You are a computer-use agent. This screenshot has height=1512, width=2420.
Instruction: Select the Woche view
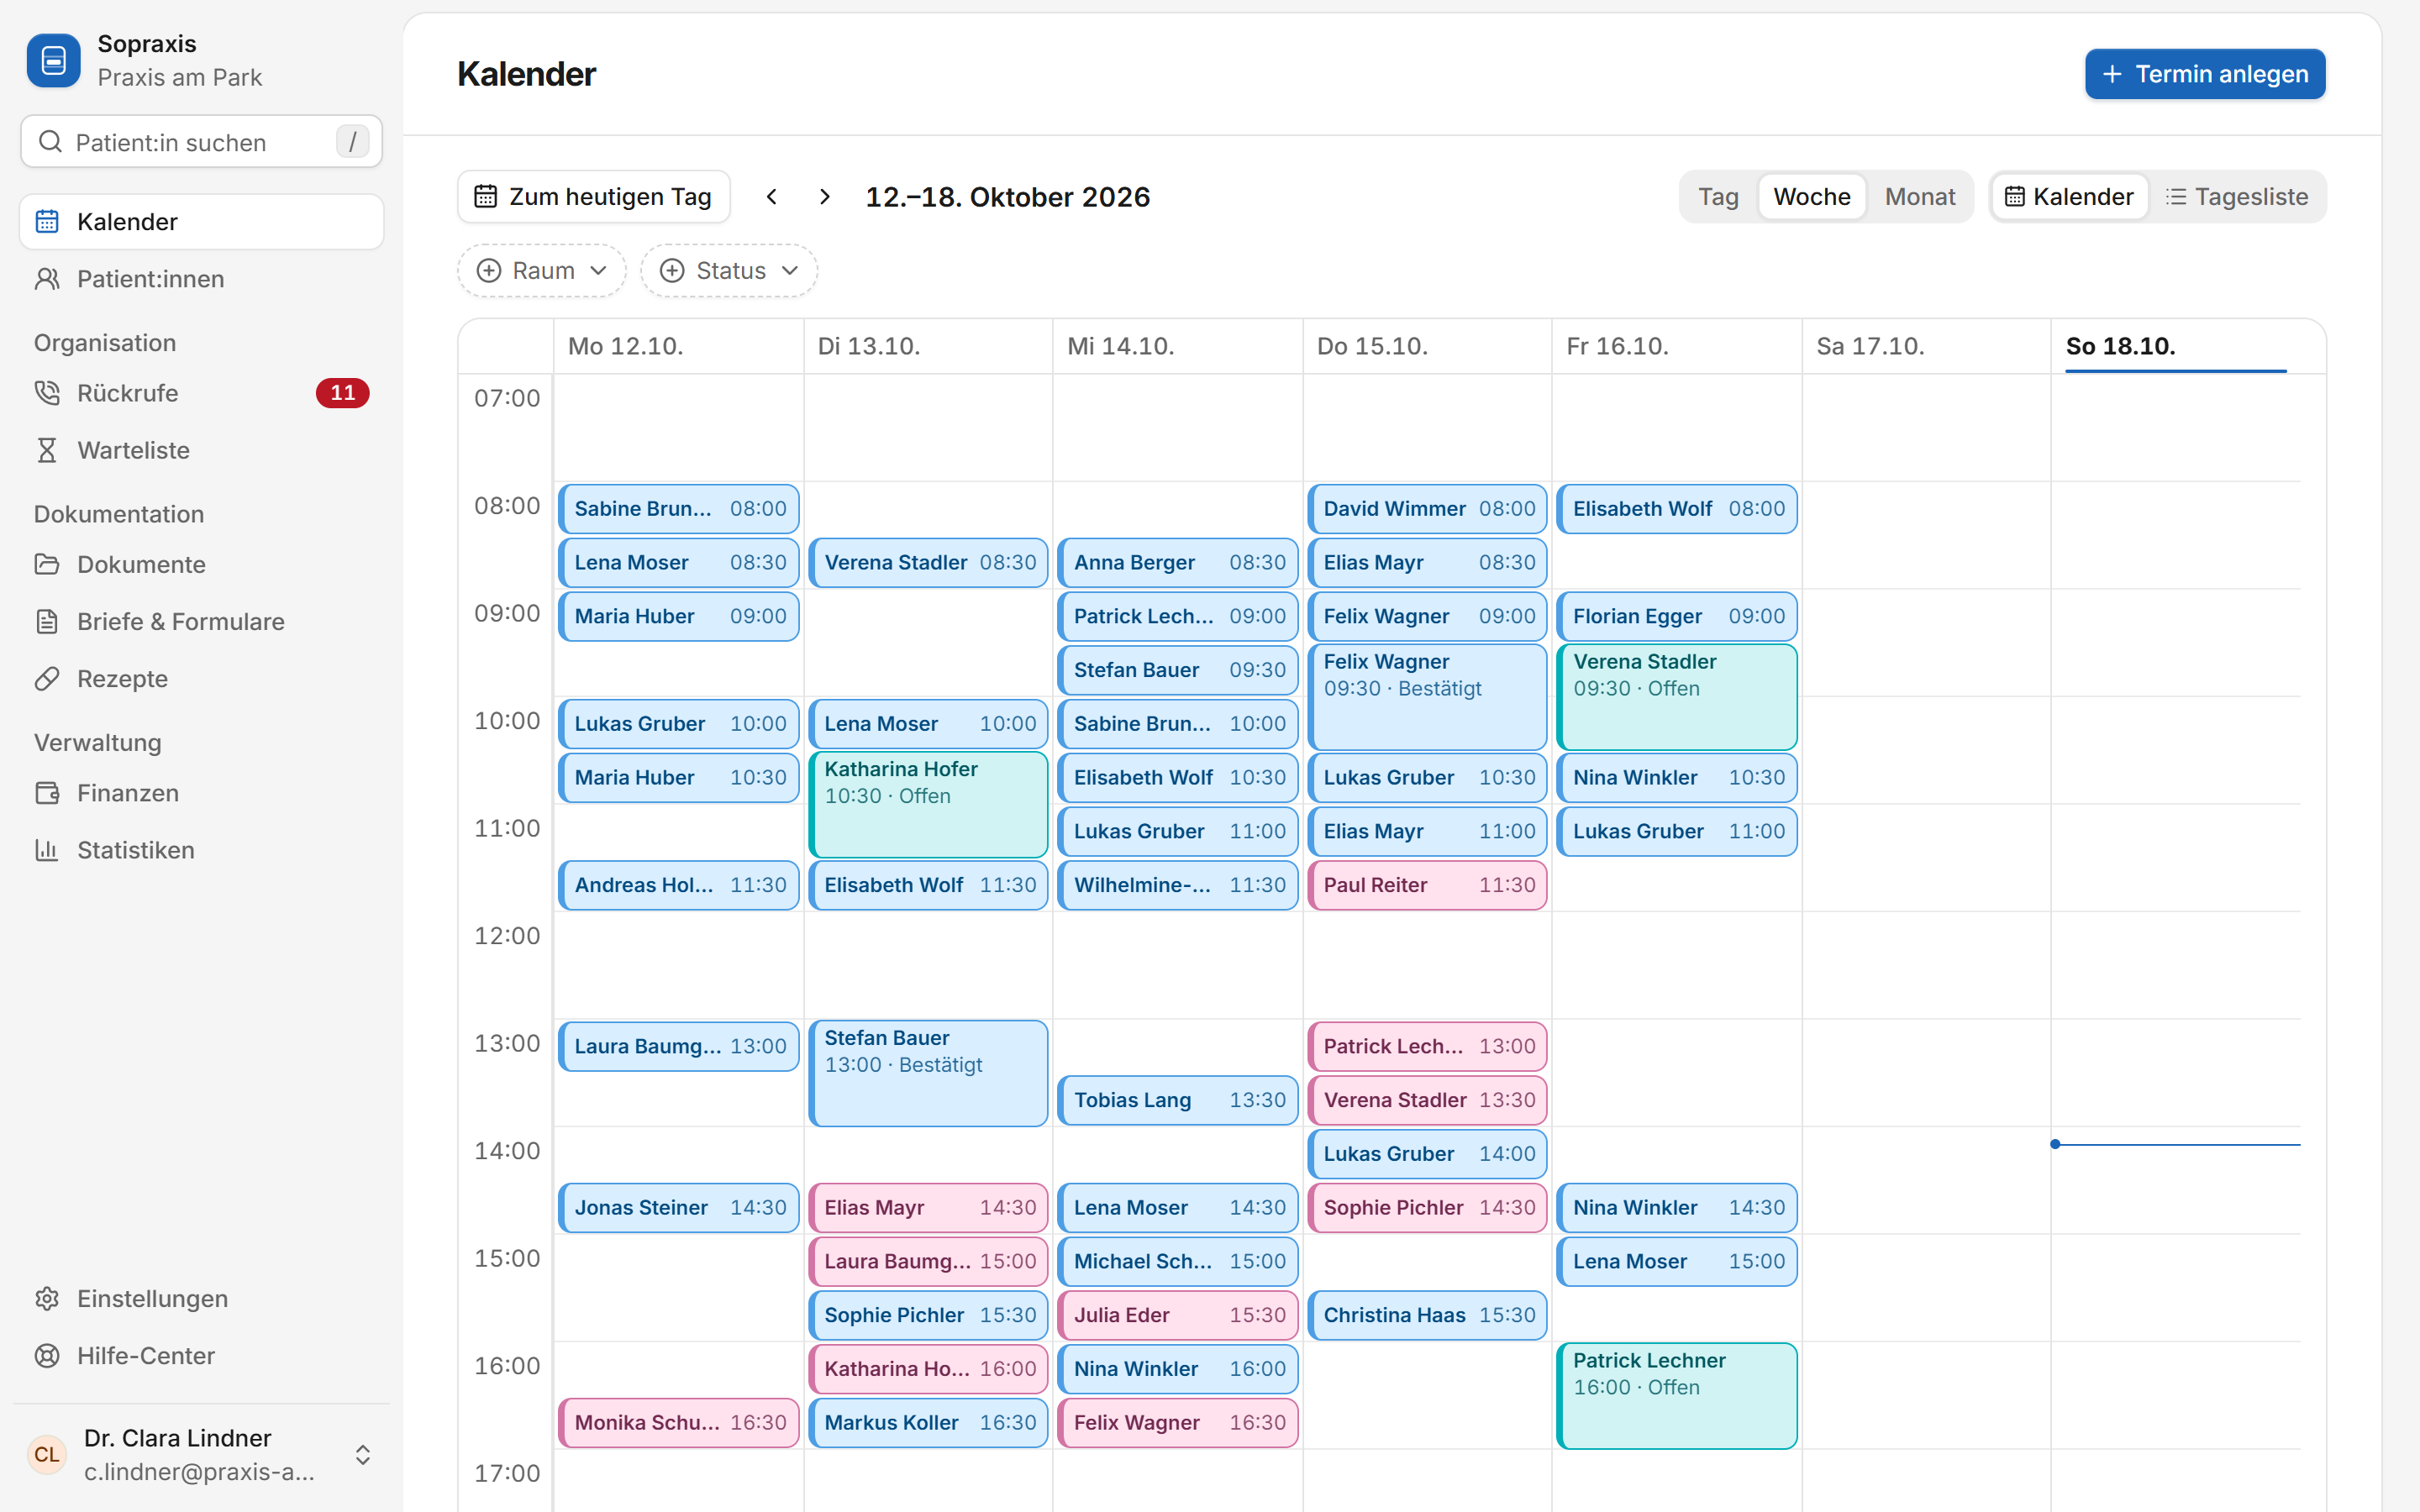click(1811, 197)
